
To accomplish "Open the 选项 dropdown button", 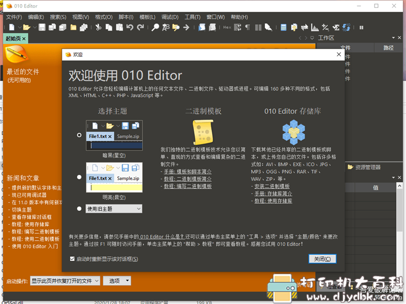I will coord(117,281).
